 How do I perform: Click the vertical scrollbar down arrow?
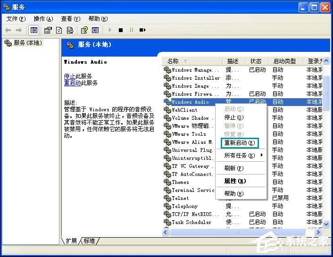coord(326,224)
